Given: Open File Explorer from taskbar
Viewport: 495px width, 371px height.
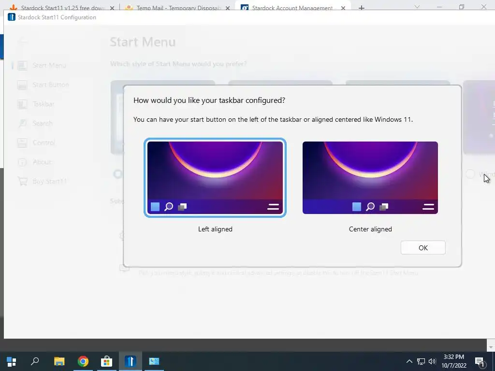Looking at the screenshot, I should [x=59, y=361].
